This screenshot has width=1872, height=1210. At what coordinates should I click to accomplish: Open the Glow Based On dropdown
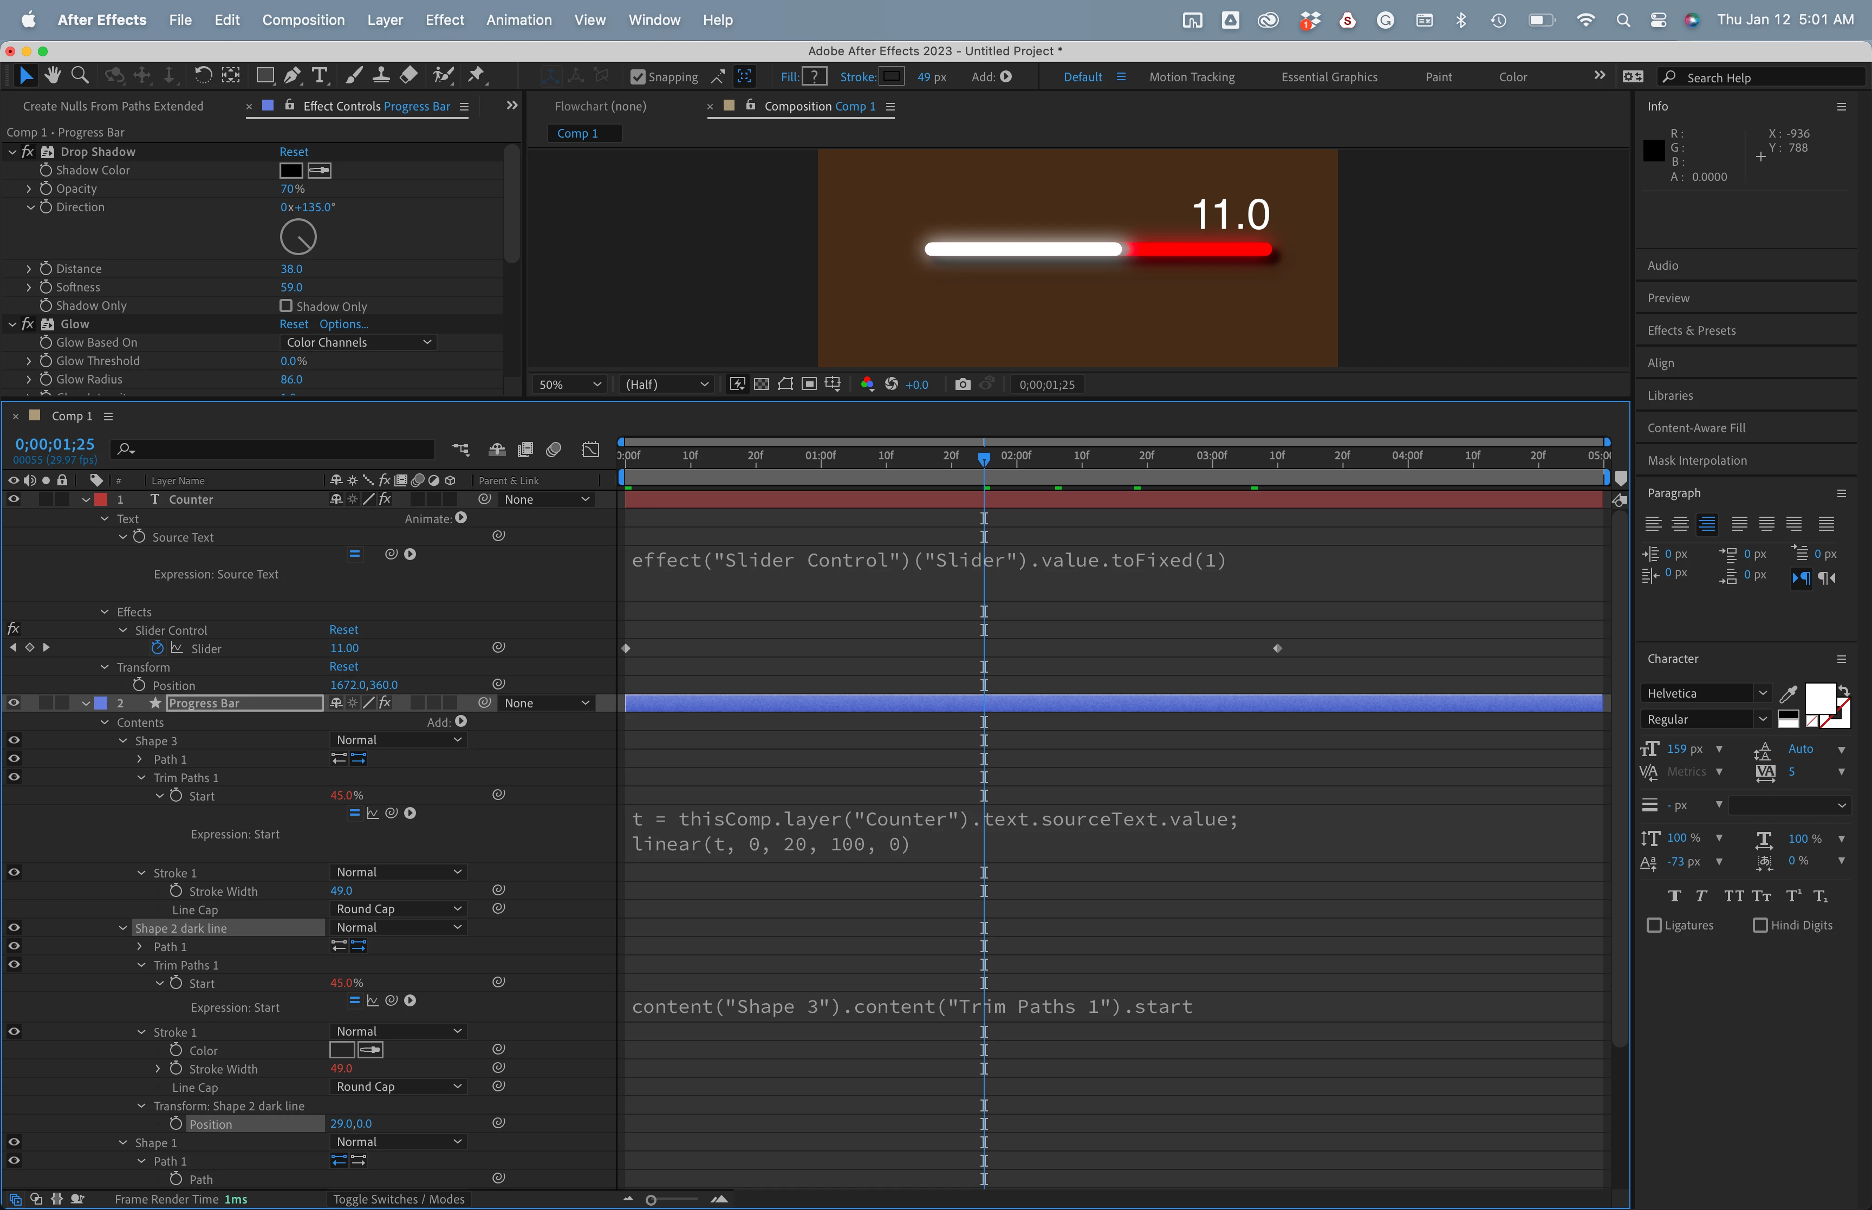click(x=358, y=342)
